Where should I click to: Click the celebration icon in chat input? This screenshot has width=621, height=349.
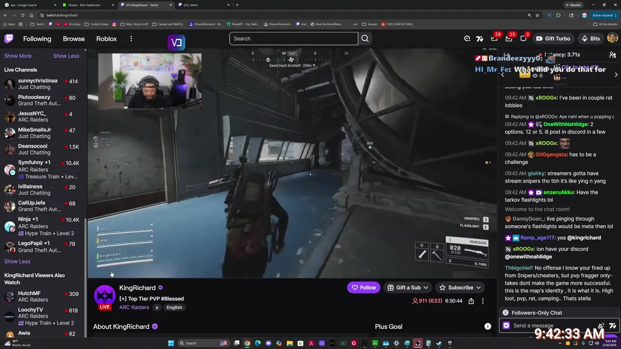601,326
